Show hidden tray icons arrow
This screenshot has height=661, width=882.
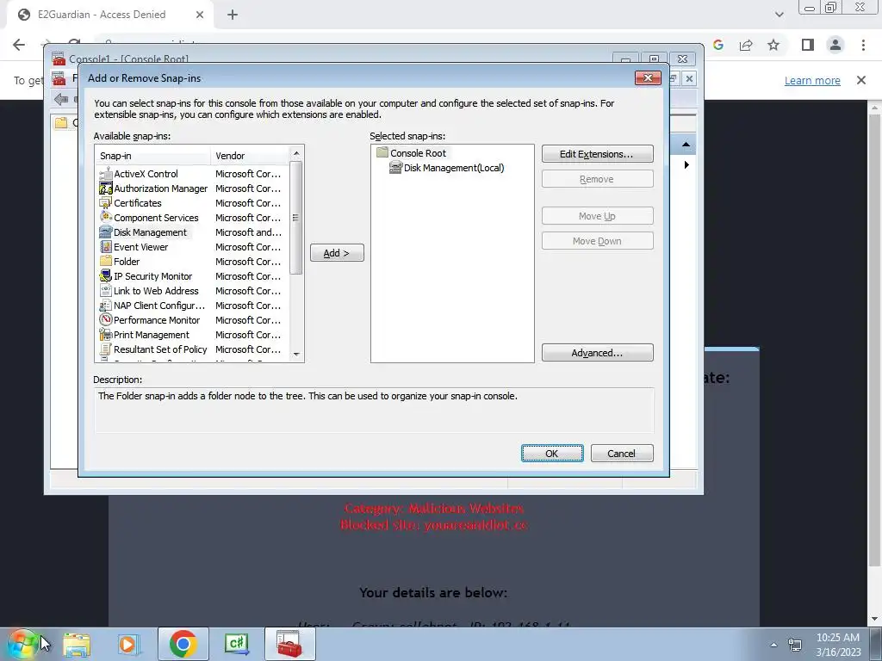pyautogui.click(x=774, y=645)
